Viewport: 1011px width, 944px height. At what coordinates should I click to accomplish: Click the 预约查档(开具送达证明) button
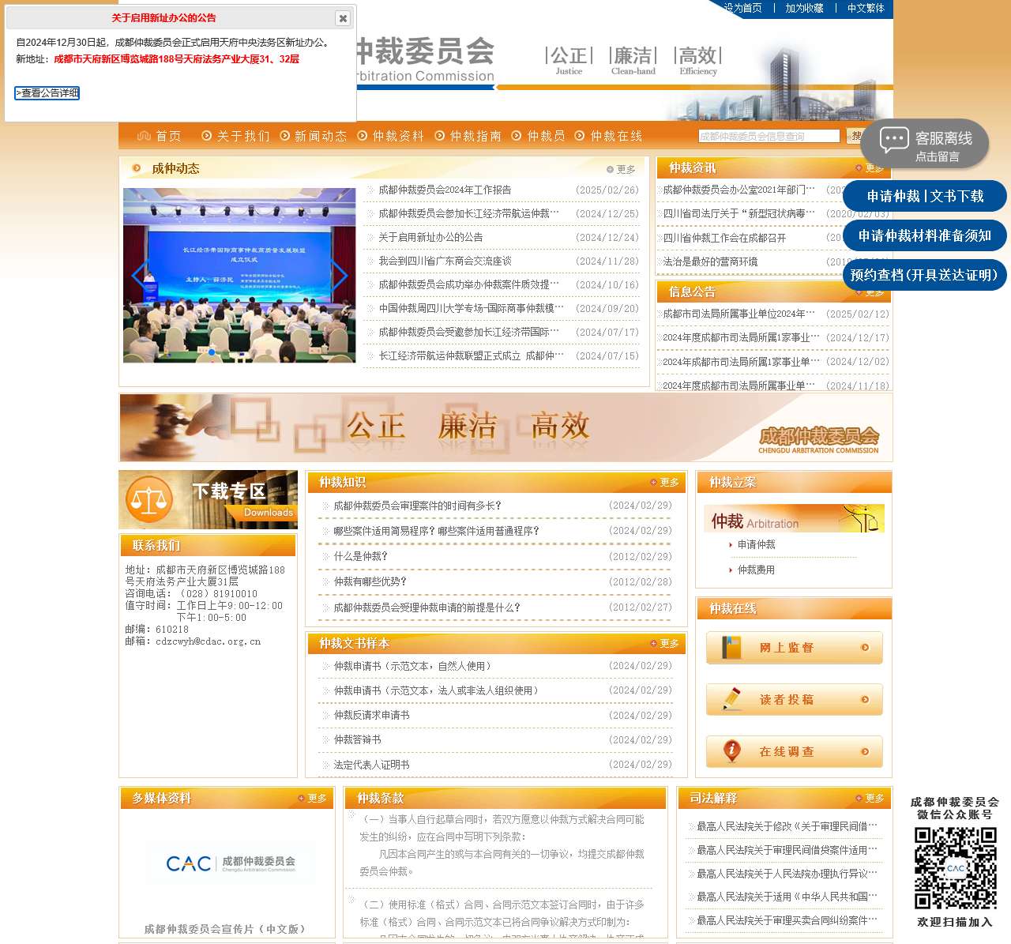pyautogui.click(x=925, y=275)
